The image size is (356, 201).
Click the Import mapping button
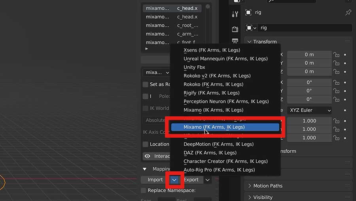click(155, 180)
